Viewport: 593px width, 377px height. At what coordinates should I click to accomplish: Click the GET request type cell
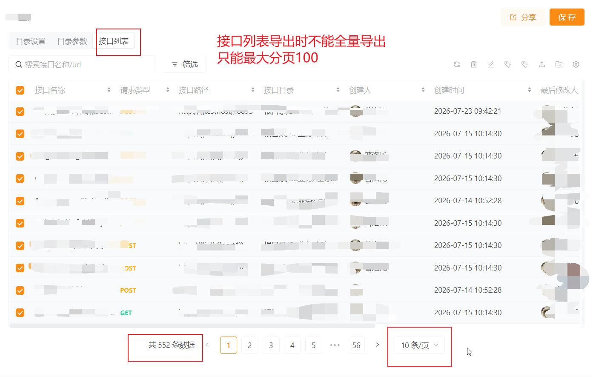(x=126, y=313)
